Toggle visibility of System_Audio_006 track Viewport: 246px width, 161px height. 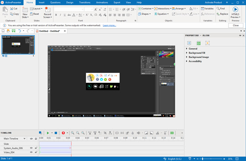31,148
